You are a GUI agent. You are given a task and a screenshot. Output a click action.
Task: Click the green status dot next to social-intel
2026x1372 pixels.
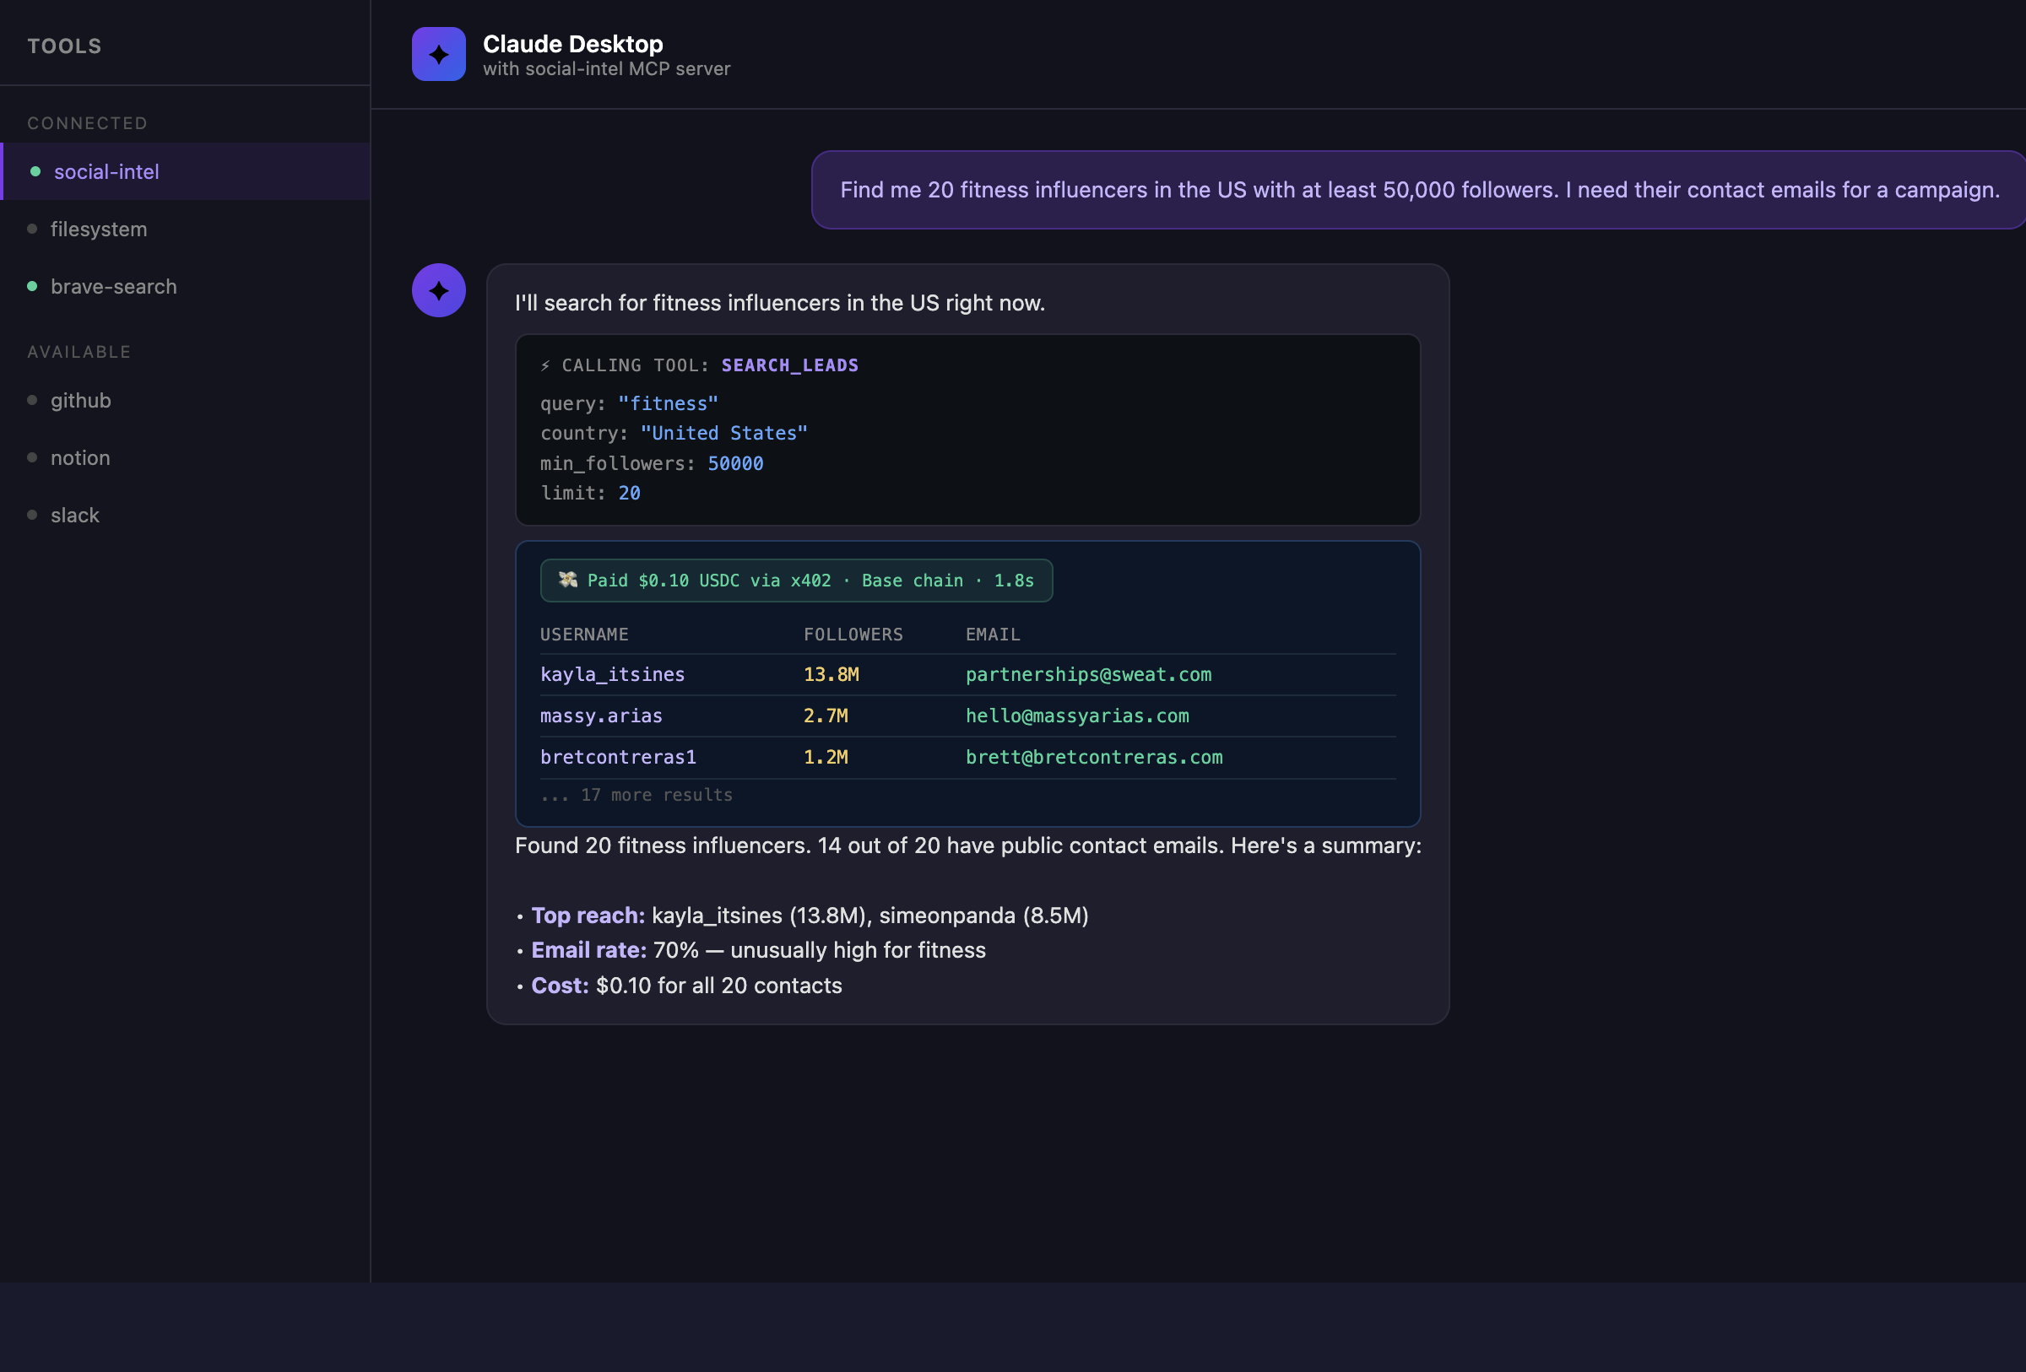(x=34, y=170)
